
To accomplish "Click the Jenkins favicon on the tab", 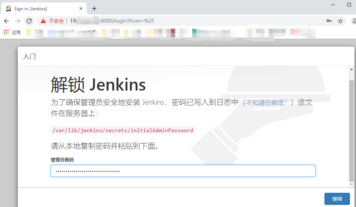I will tap(8, 8).
